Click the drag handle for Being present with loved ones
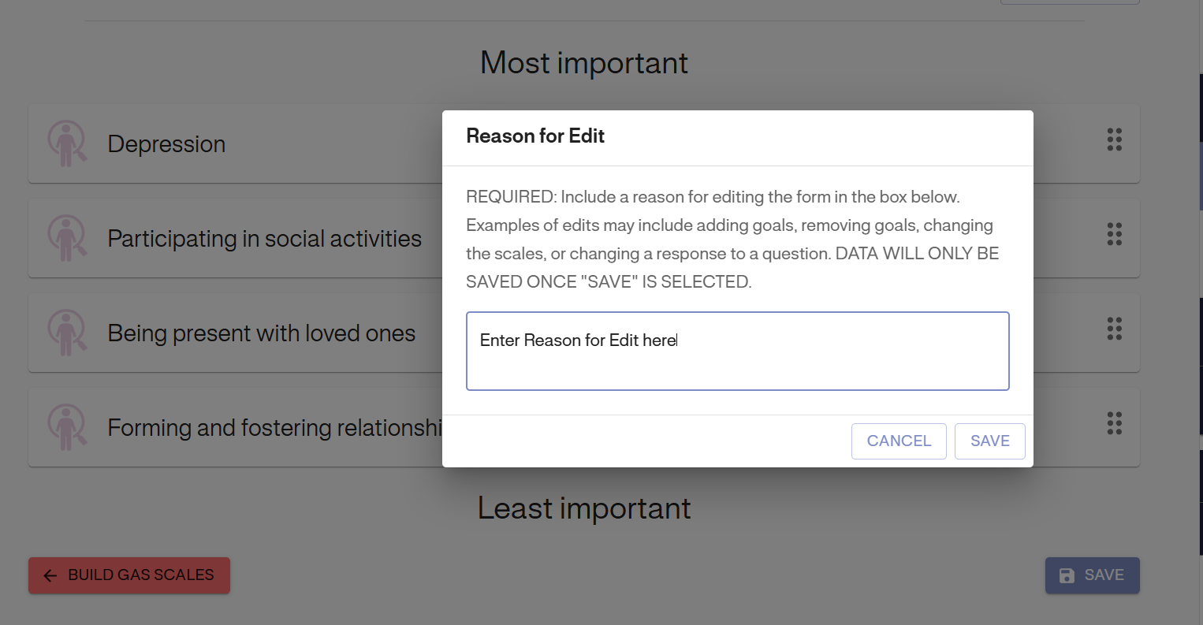Screen dimensions: 1203x625 coord(1114,329)
